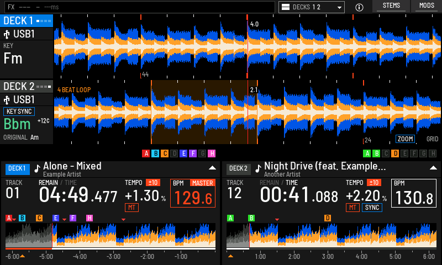Jump to cue marker D on Deck 2 overview
Image resolution: width=442 pixels, height=265 pixels.
pos(328,218)
